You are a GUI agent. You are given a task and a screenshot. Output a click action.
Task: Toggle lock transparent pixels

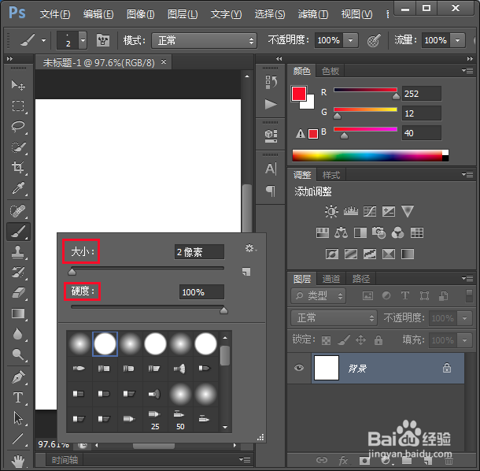pos(326,340)
